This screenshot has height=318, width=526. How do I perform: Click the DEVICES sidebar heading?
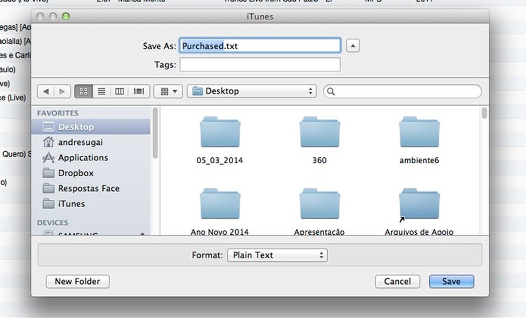point(53,222)
